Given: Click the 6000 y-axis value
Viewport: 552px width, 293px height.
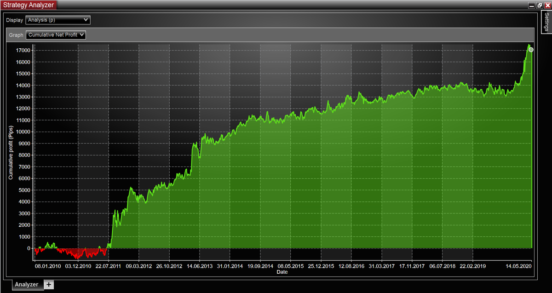Looking at the screenshot, I should coord(24,178).
